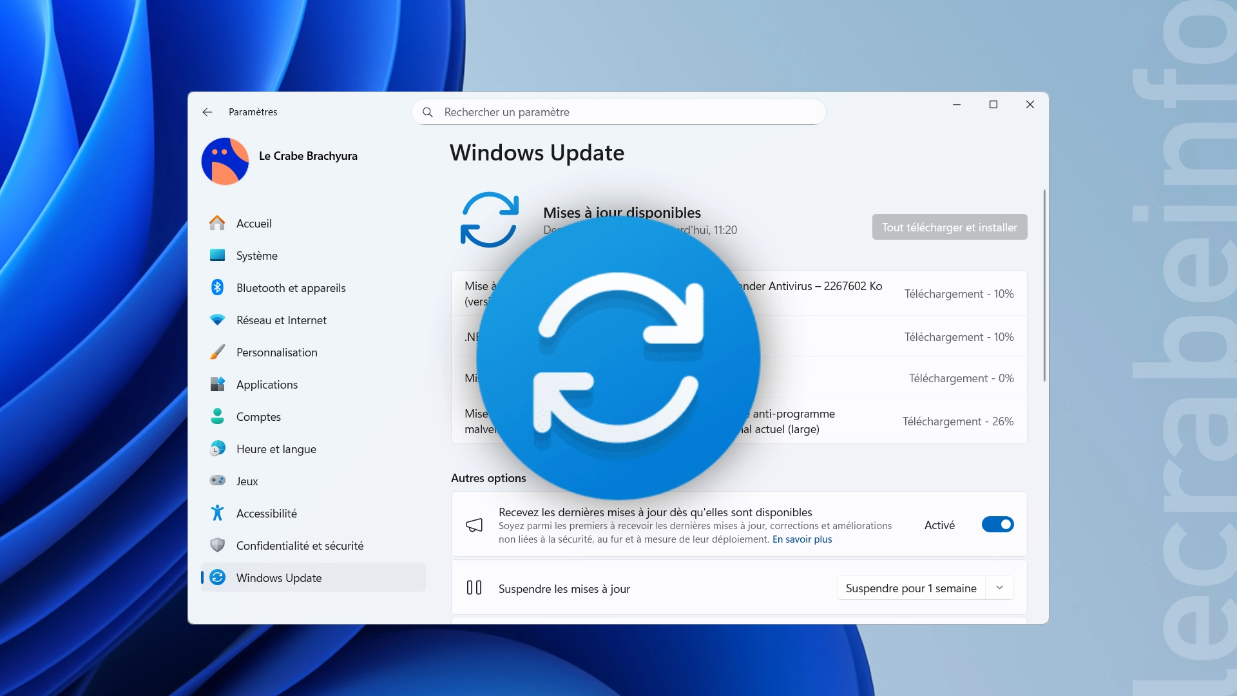The height and width of the screenshot is (696, 1237).
Task: Select Comptes in the sidebar
Action: (258, 417)
